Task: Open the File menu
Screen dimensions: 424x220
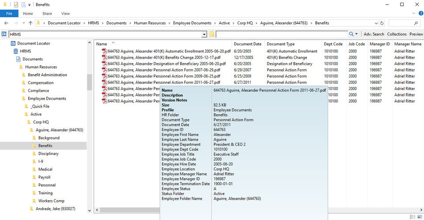Action: click(9, 14)
